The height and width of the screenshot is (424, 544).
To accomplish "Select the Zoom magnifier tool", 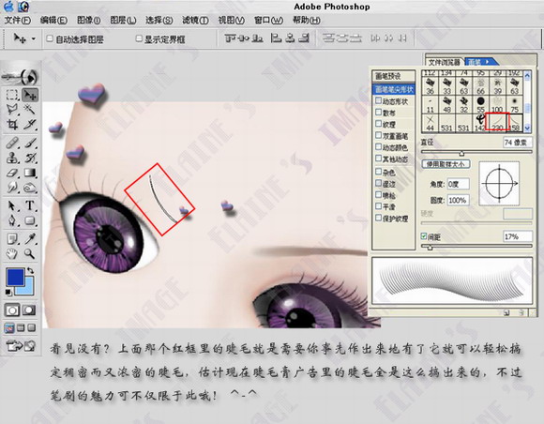I will (x=30, y=254).
